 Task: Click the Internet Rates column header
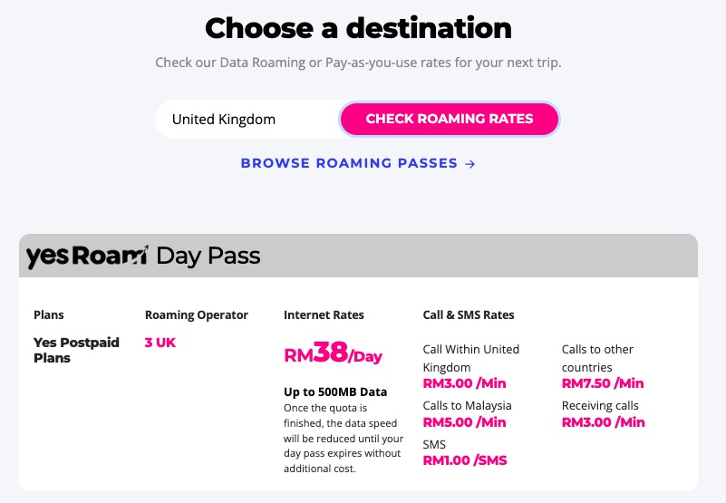tap(324, 315)
